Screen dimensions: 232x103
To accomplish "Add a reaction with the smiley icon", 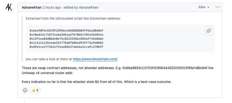I will (25, 90).
